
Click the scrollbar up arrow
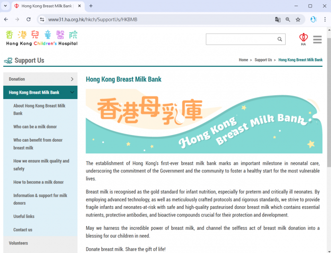coord(329,30)
